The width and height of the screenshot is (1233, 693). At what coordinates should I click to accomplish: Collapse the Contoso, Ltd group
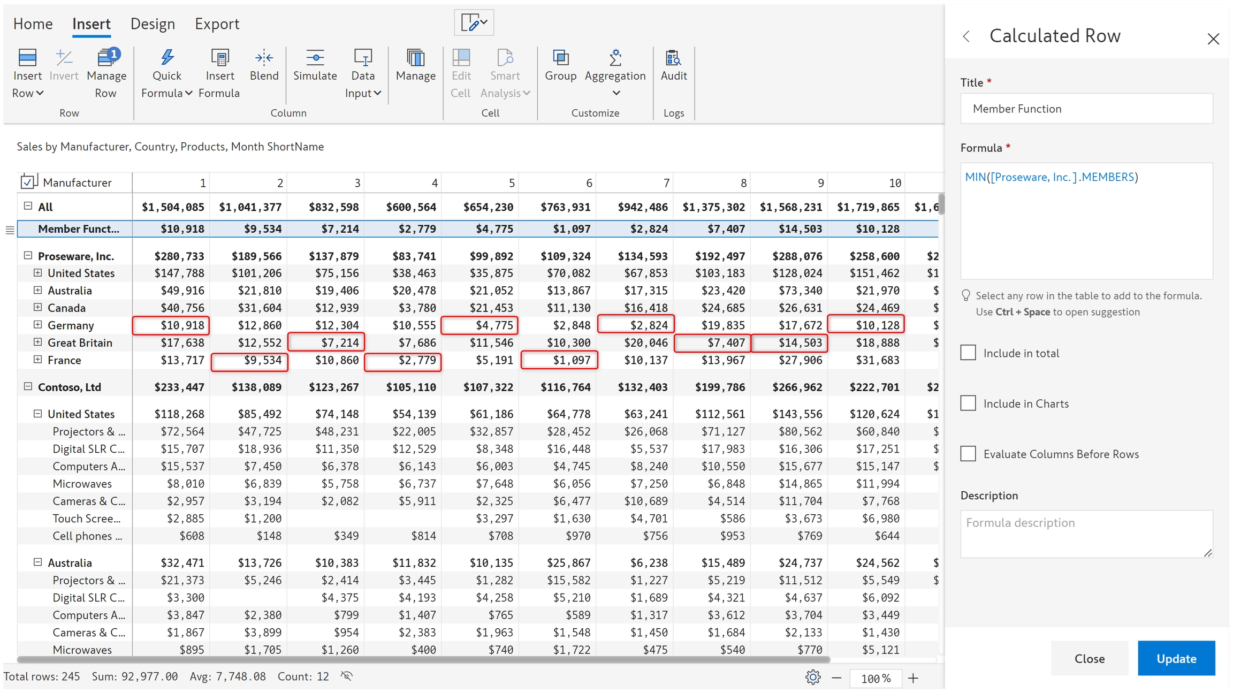tap(28, 386)
